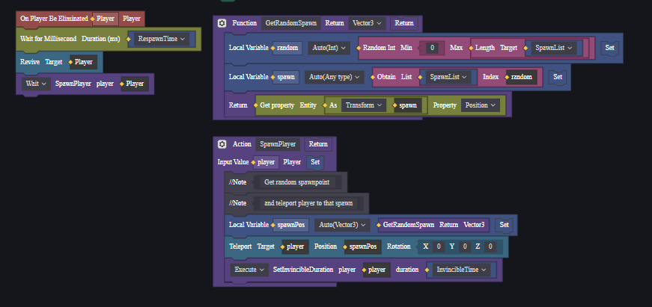This screenshot has height=307, width=652.
Task: Open RespawnTime variable dropdown
Action: pyautogui.click(x=162, y=39)
